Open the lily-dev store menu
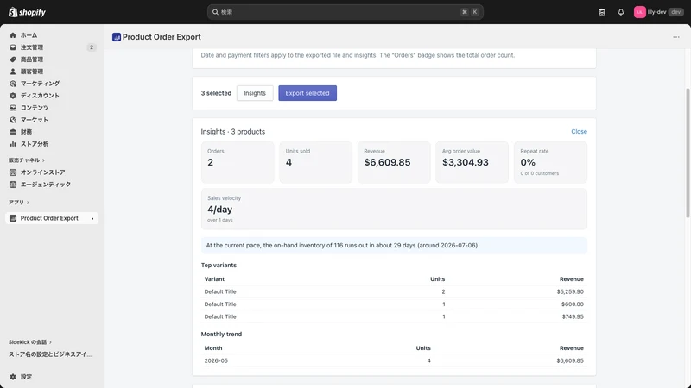 pyautogui.click(x=658, y=12)
